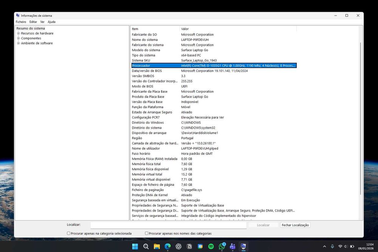Select the Configuração PCR7 row
This screenshot has height=252, width=378.
[x=214, y=117]
